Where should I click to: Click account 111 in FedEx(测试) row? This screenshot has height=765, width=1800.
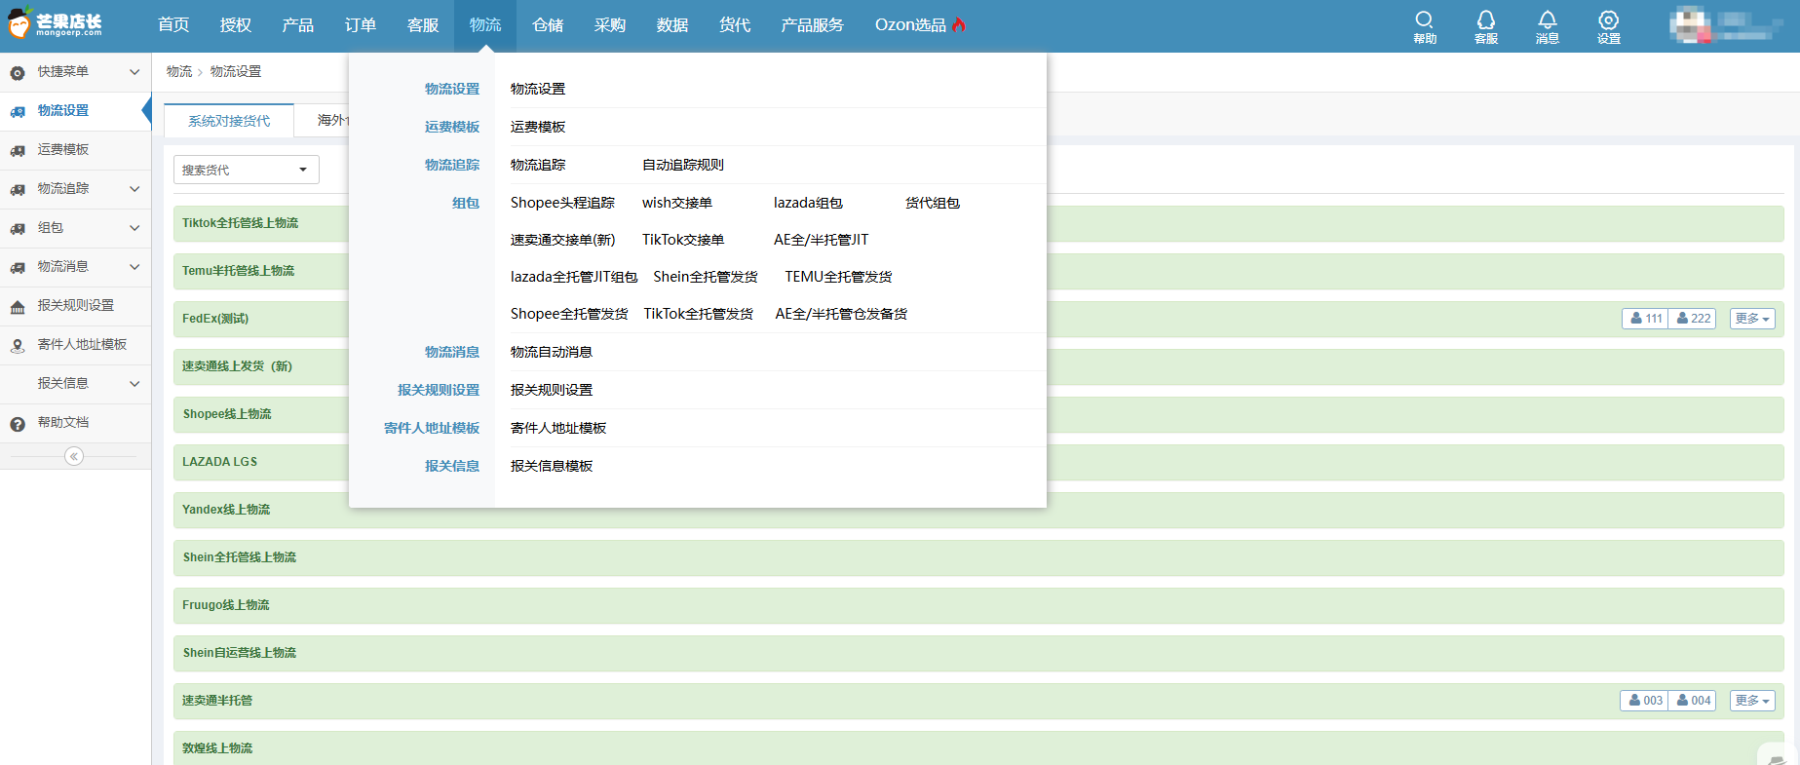[x=1645, y=319]
